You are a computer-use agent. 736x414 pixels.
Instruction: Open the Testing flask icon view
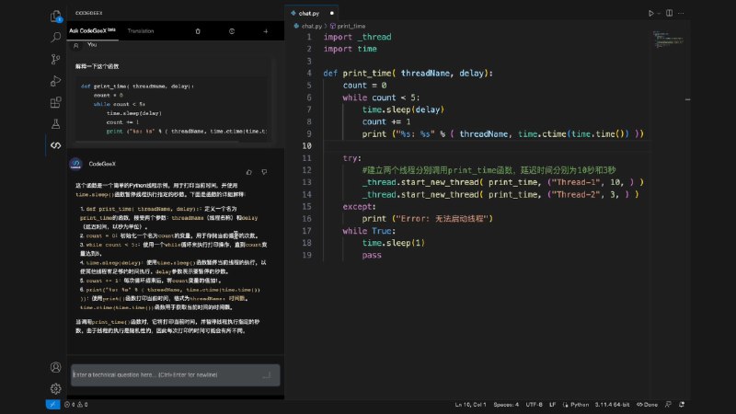pyautogui.click(x=55, y=123)
